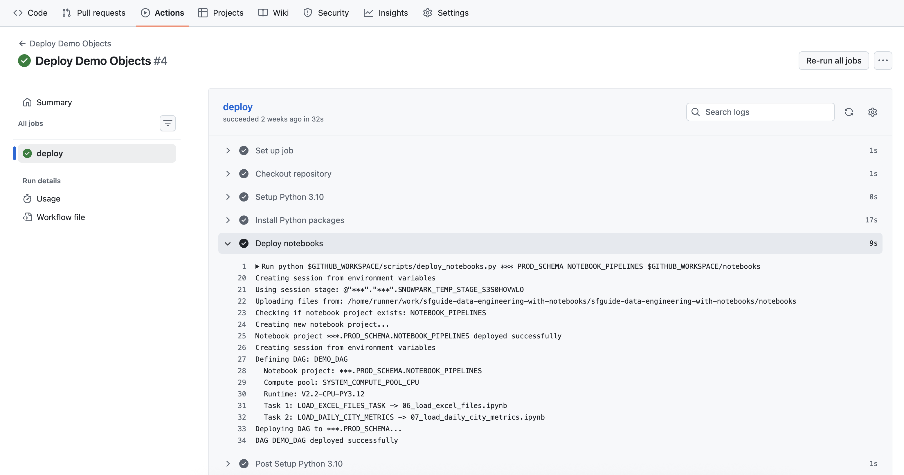Open the Wiki tab
Screen dimensions: 904x475
(x=273, y=13)
